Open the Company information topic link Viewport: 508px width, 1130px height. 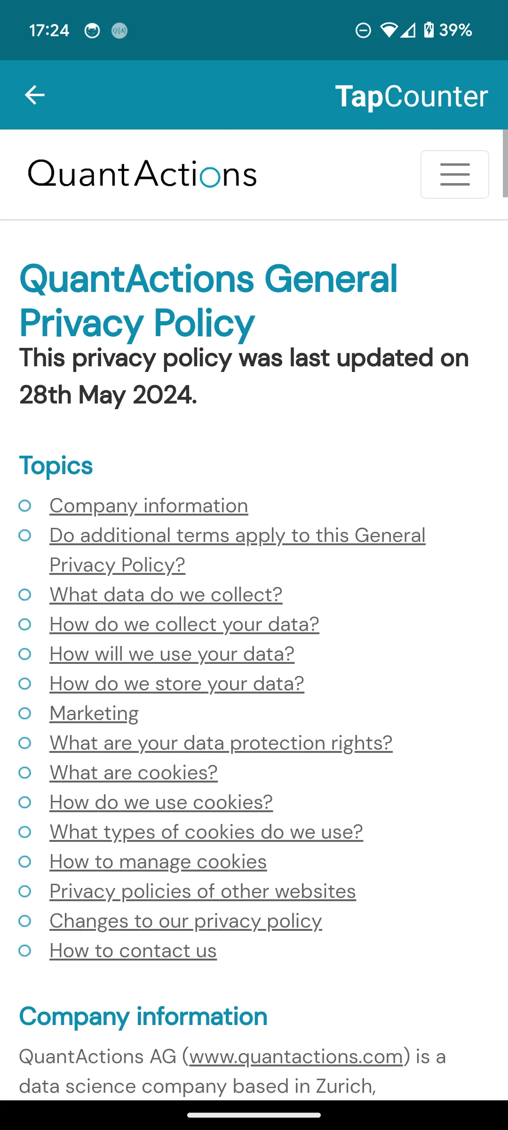149,506
